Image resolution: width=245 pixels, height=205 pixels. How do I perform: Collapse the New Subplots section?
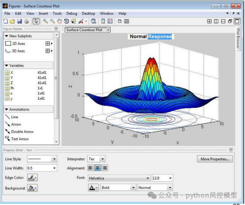click(x=7, y=36)
